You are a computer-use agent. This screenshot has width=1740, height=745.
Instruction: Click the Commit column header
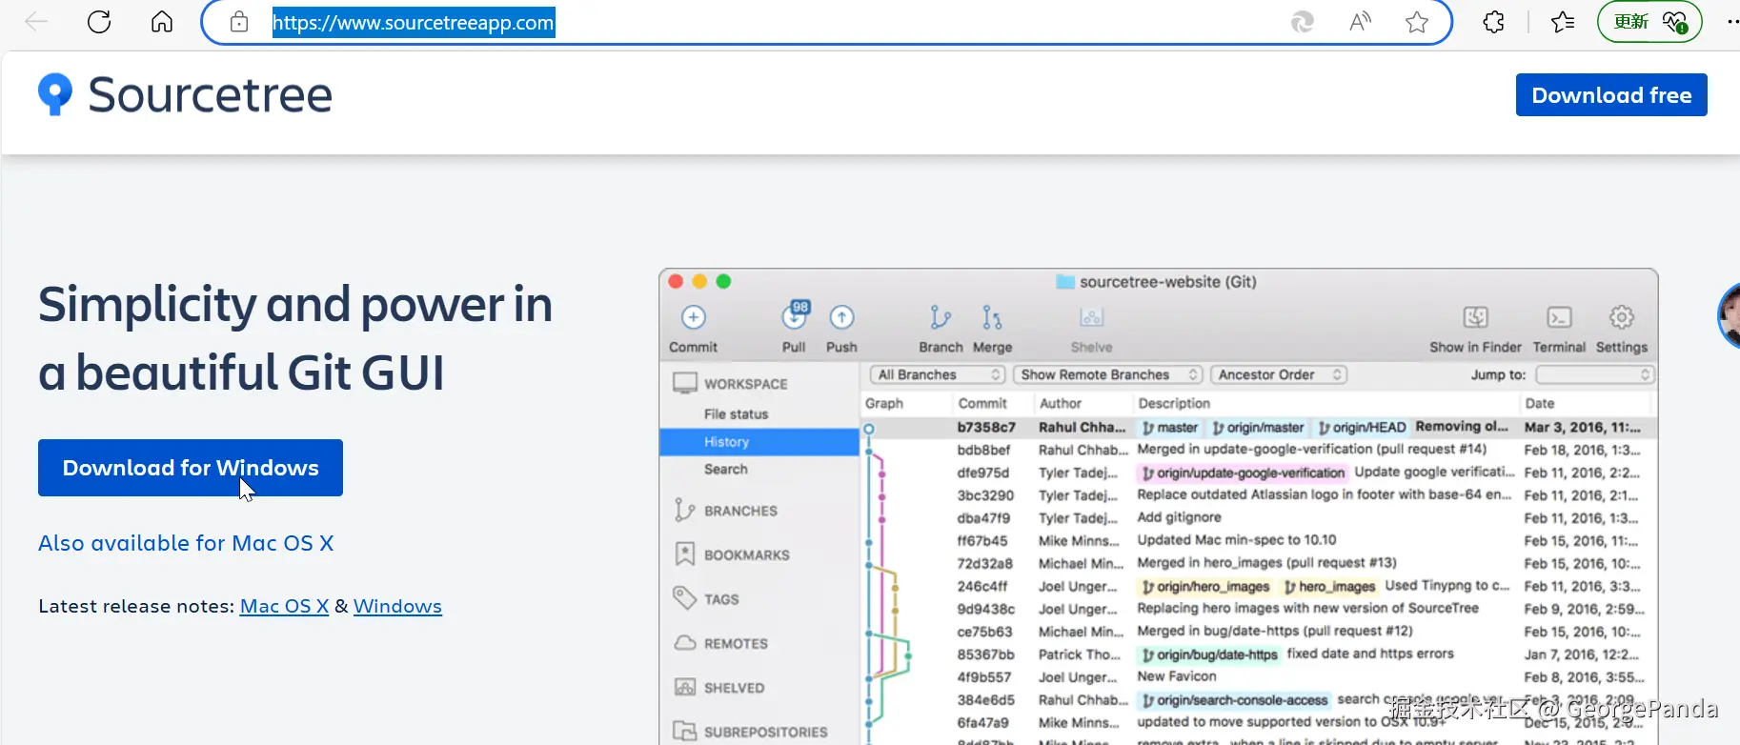click(x=982, y=403)
